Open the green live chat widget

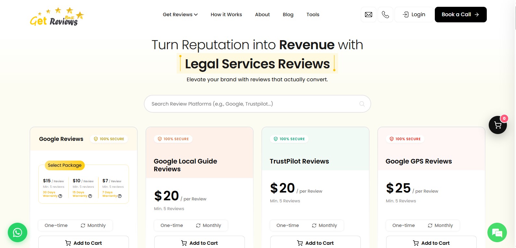pos(497,232)
